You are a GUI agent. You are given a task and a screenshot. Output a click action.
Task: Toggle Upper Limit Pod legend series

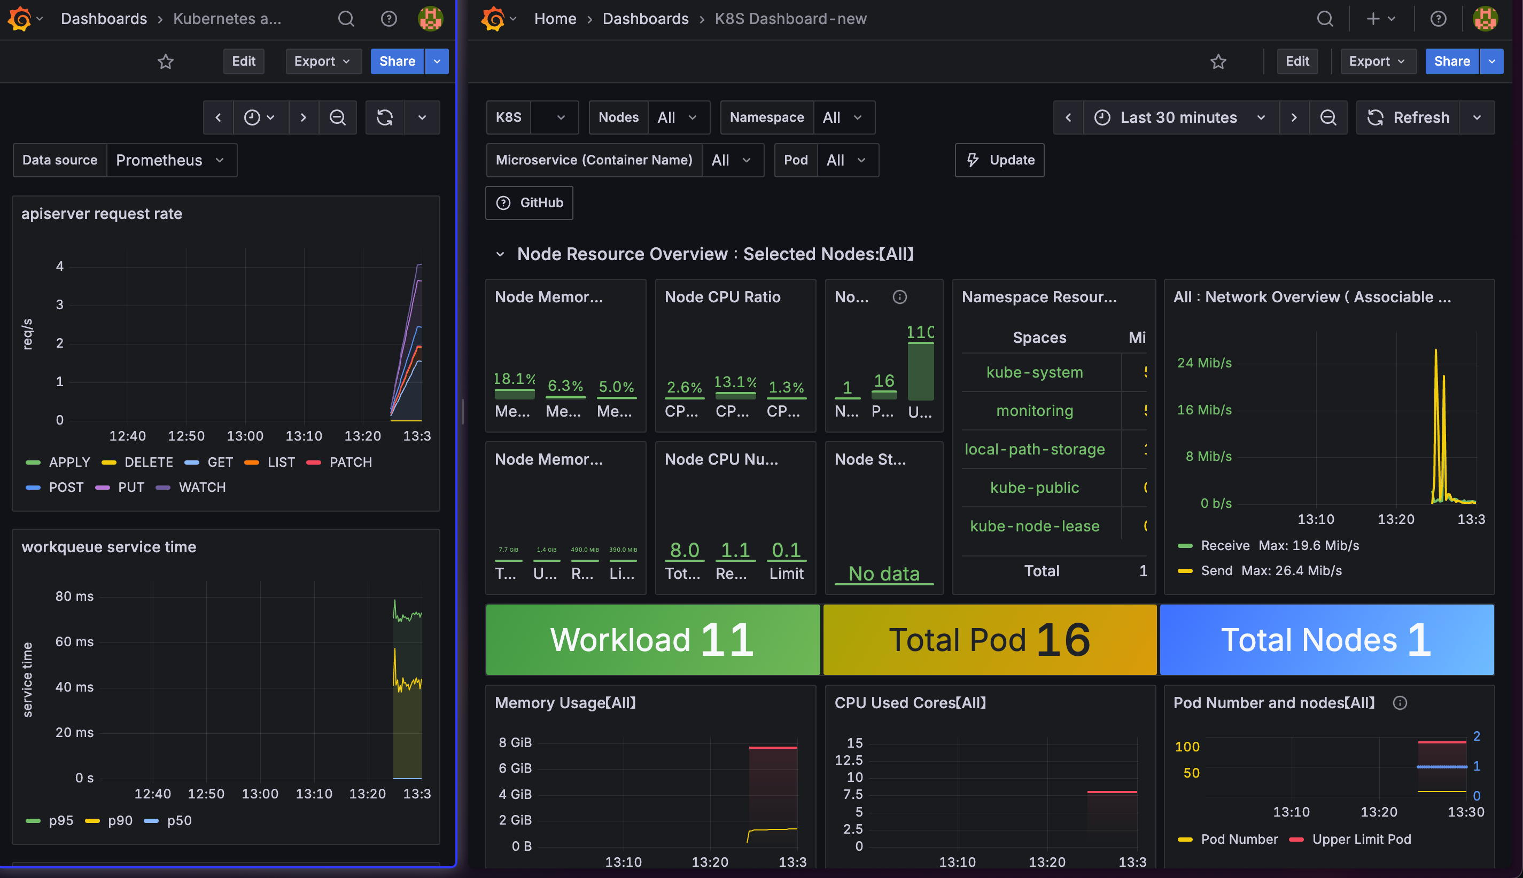(x=1361, y=840)
